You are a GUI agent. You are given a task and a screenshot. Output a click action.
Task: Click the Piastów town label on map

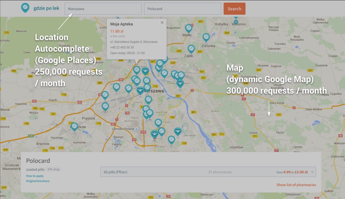point(88,118)
